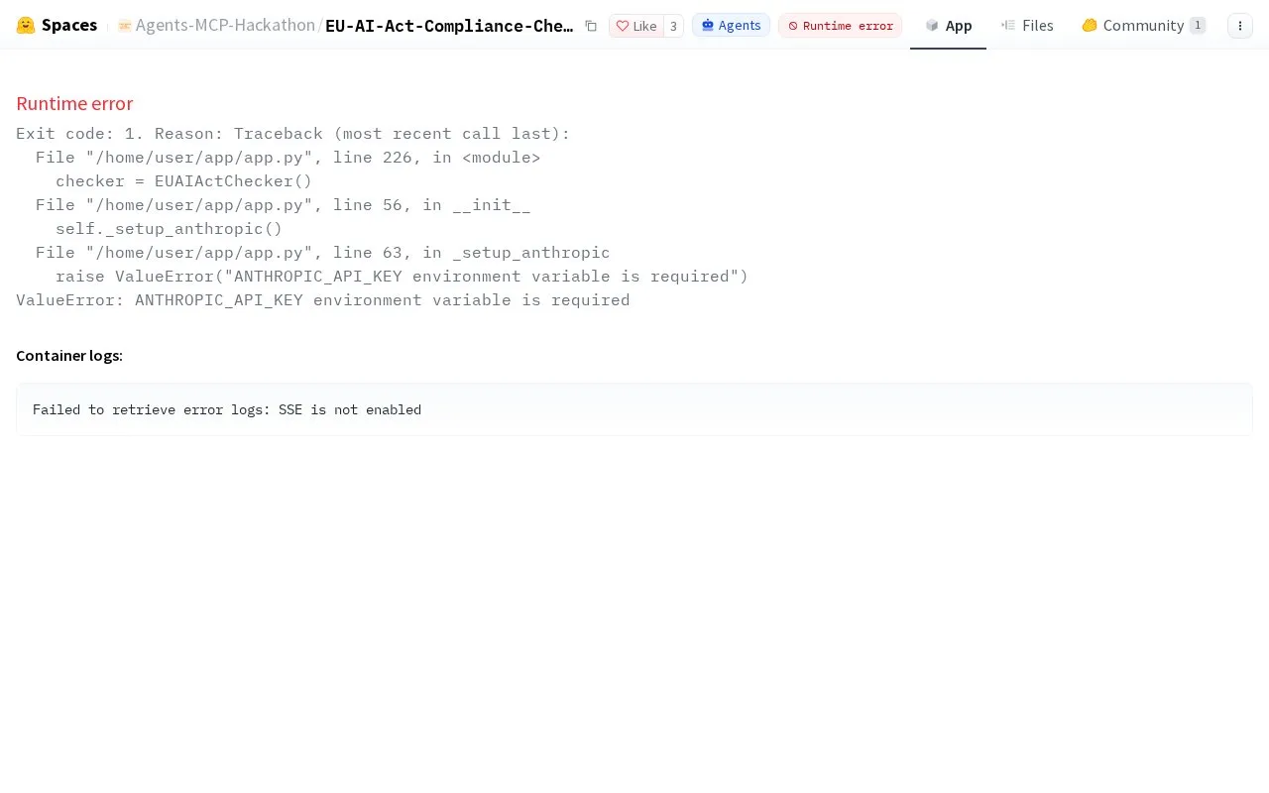
Task: Like this space with the heart button
Action: tap(636, 26)
